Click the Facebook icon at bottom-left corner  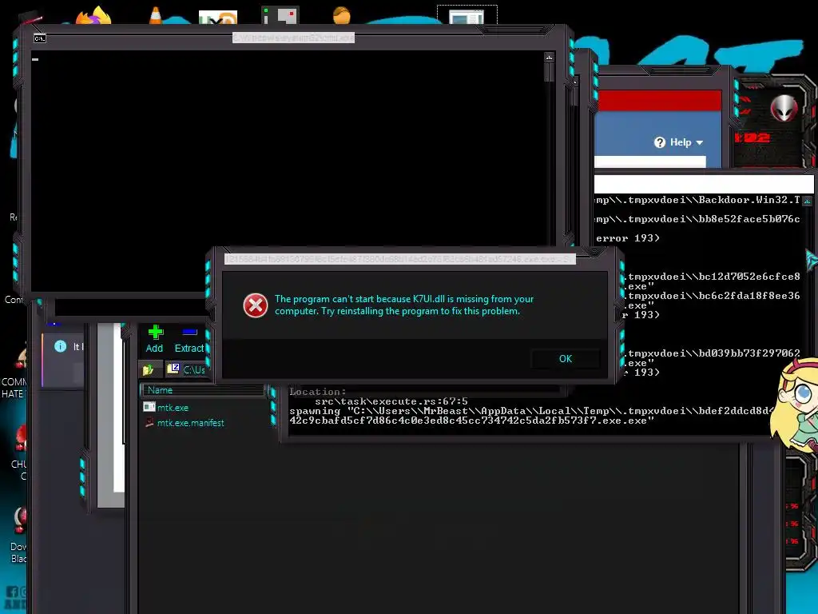pyautogui.click(x=11, y=592)
